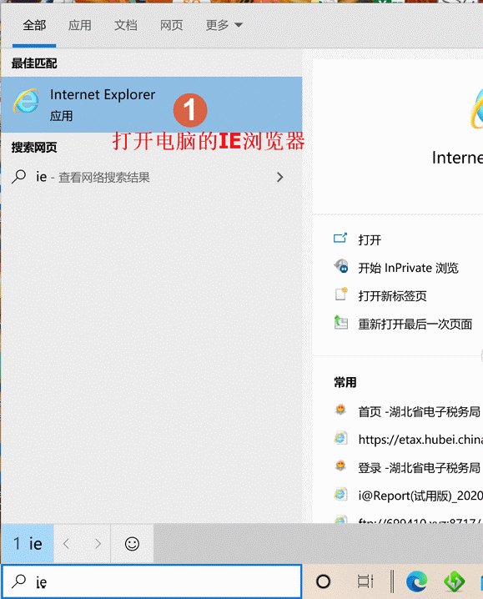The image size is (483, 599).
Task: Select the 全部 search tab
Action: point(34,25)
